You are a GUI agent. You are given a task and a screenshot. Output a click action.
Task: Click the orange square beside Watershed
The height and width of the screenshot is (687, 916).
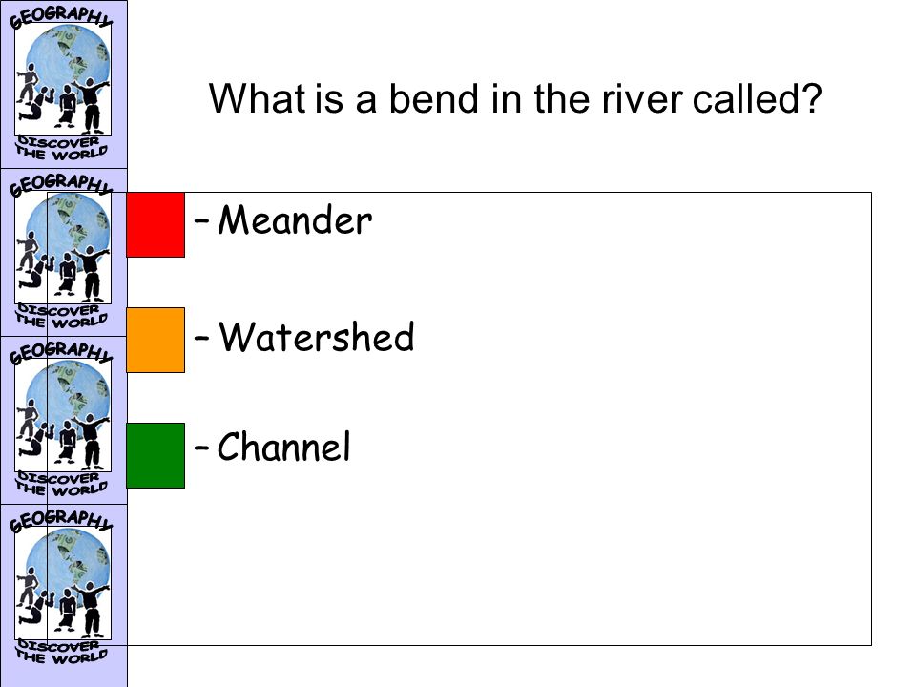(x=156, y=340)
